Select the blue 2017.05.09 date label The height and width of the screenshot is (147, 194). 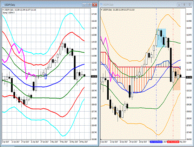(156, 142)
